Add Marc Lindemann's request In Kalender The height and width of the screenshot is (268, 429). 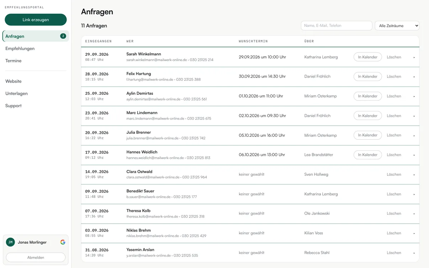[368, 116]
